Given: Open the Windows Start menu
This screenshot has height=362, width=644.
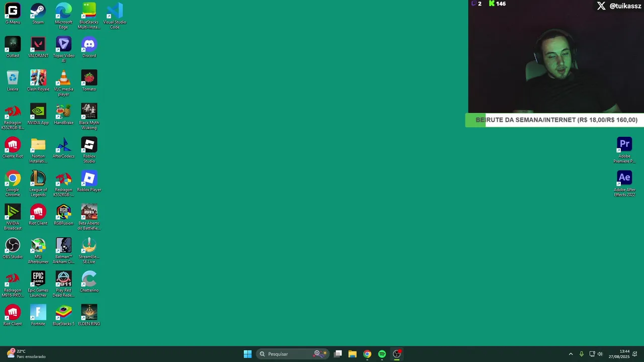Looking at the screenshot, I should point(248,354).
